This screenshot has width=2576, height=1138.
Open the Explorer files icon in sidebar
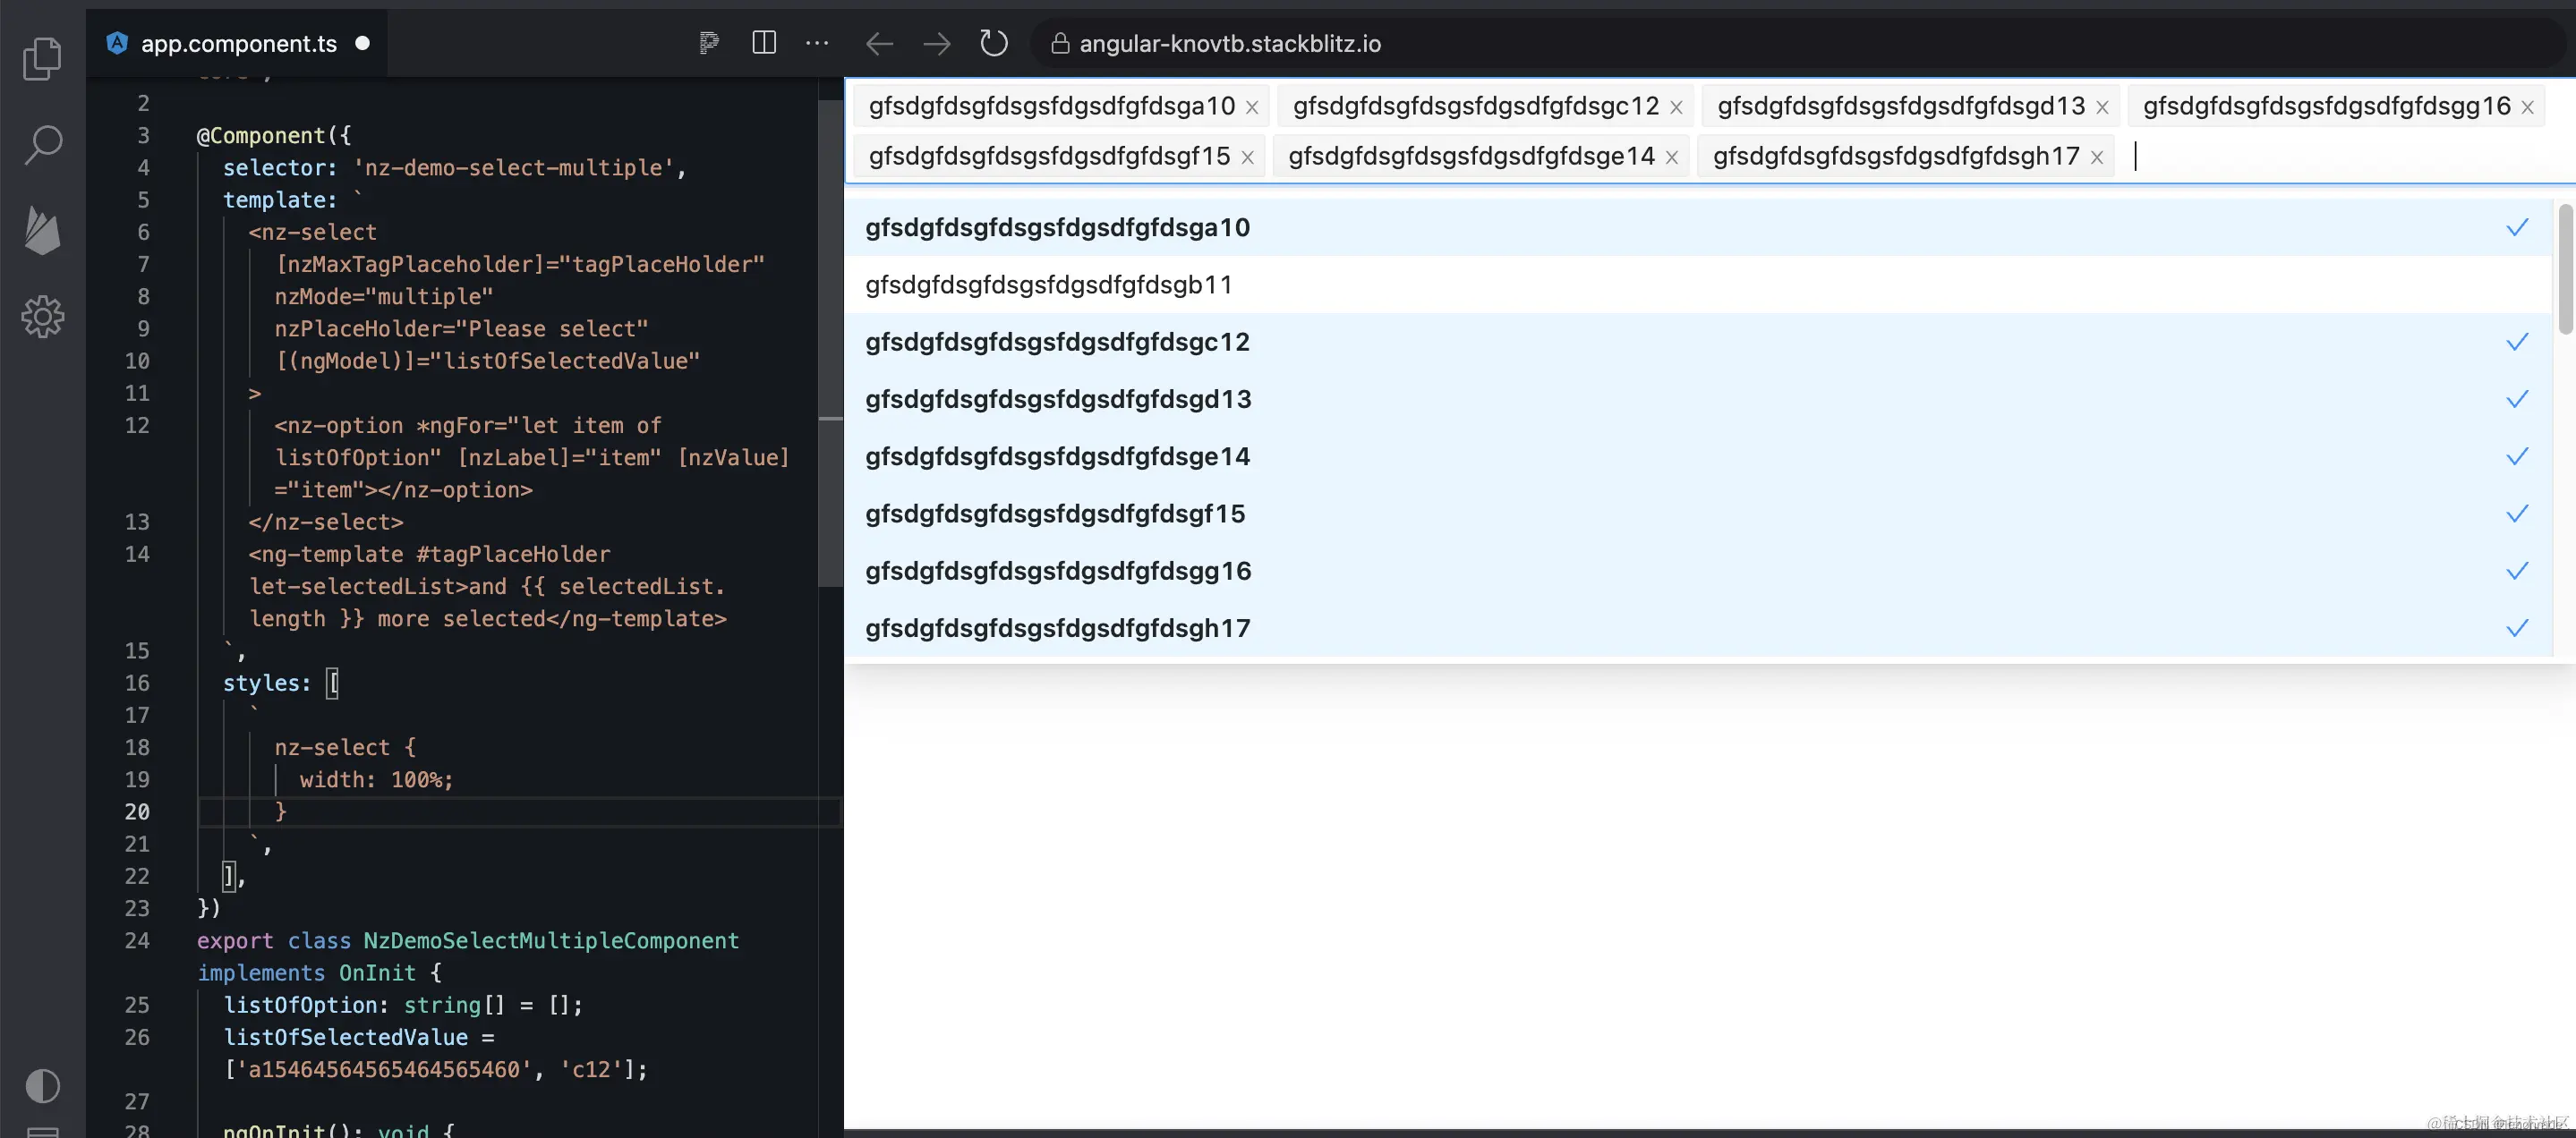(x=42, y=58)
